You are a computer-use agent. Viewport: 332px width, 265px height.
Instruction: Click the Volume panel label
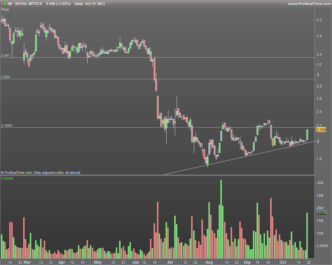[x=7, y=178]
